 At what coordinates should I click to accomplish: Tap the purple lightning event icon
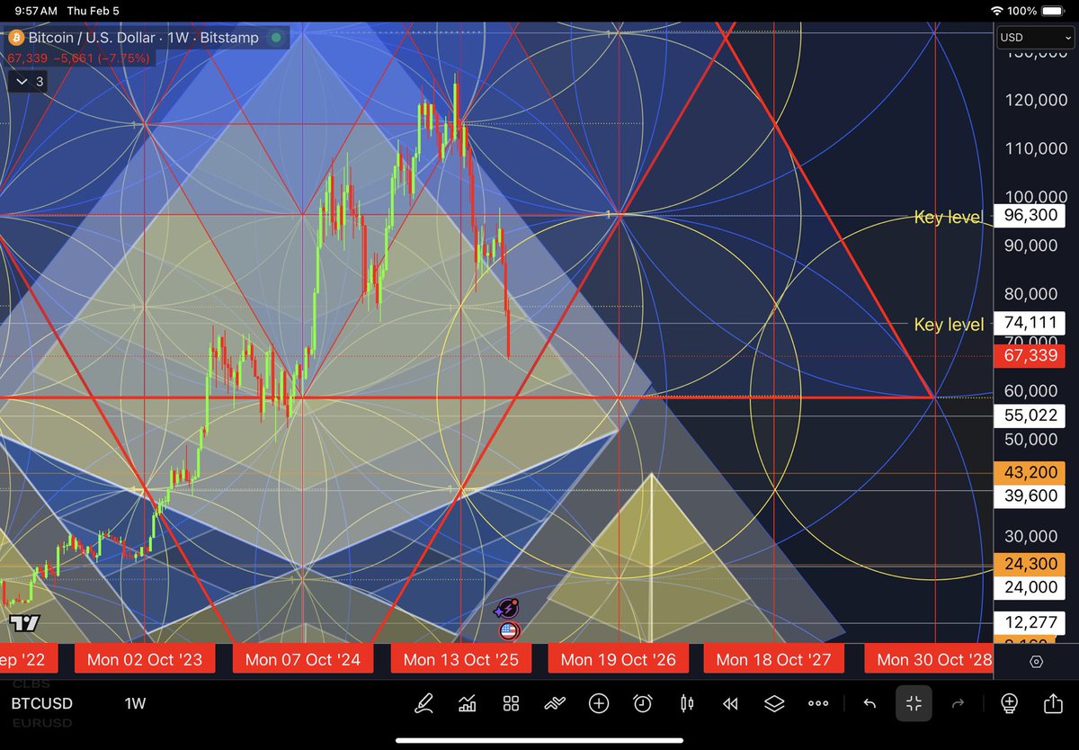coord(508,610)
